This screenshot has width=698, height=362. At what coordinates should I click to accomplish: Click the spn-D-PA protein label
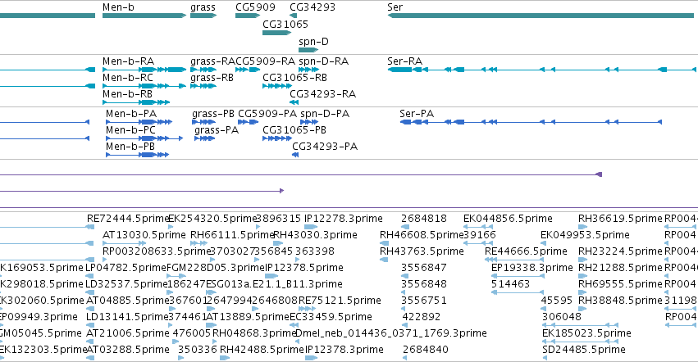tap(325, 114)
